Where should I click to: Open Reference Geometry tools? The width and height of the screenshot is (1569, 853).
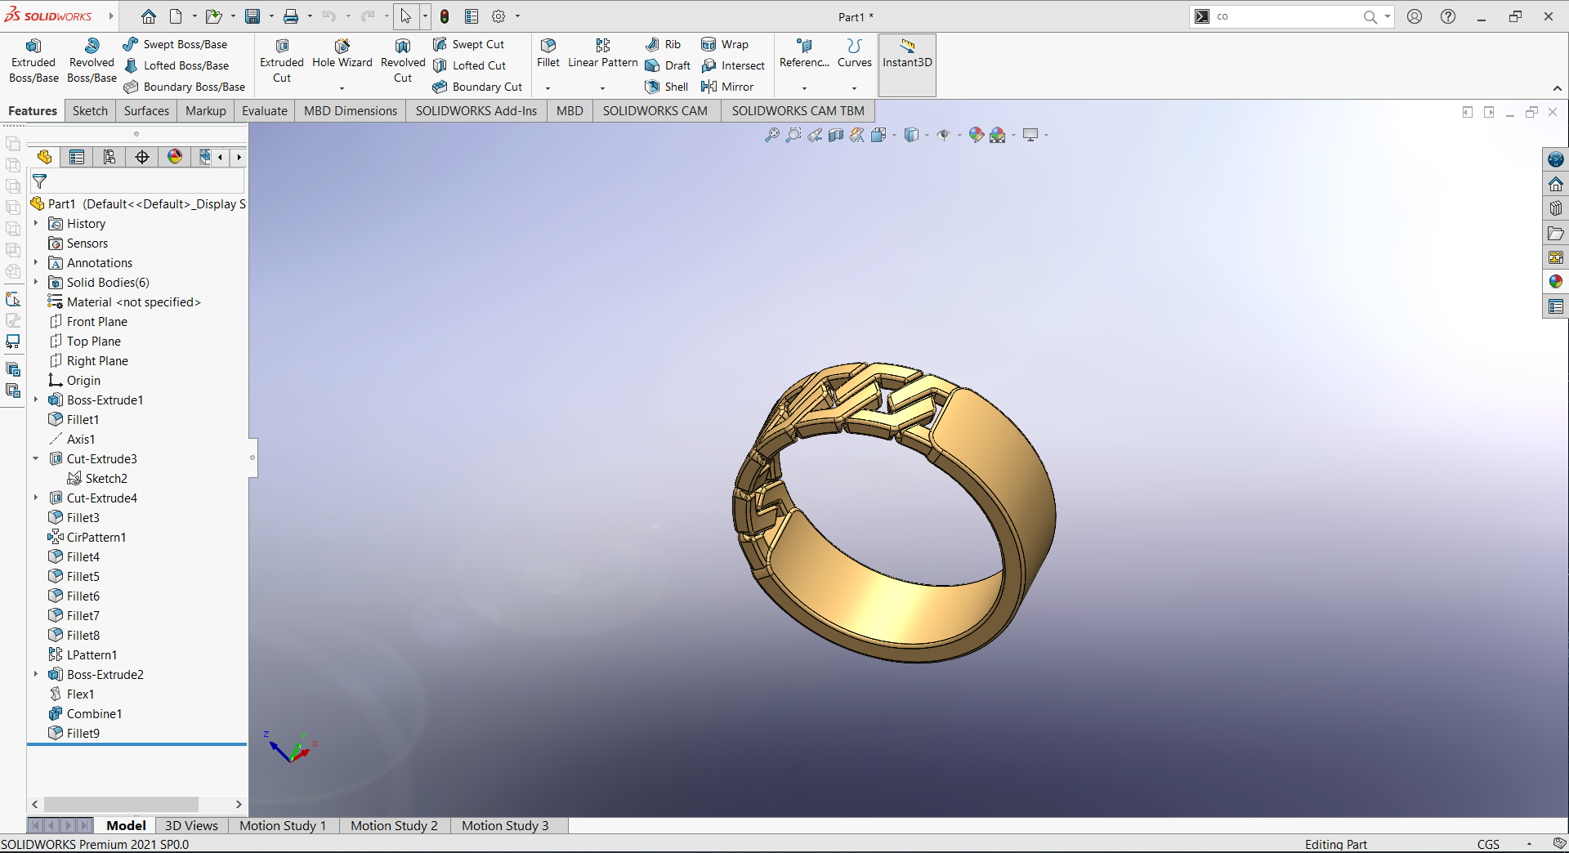tap(804, 54)
